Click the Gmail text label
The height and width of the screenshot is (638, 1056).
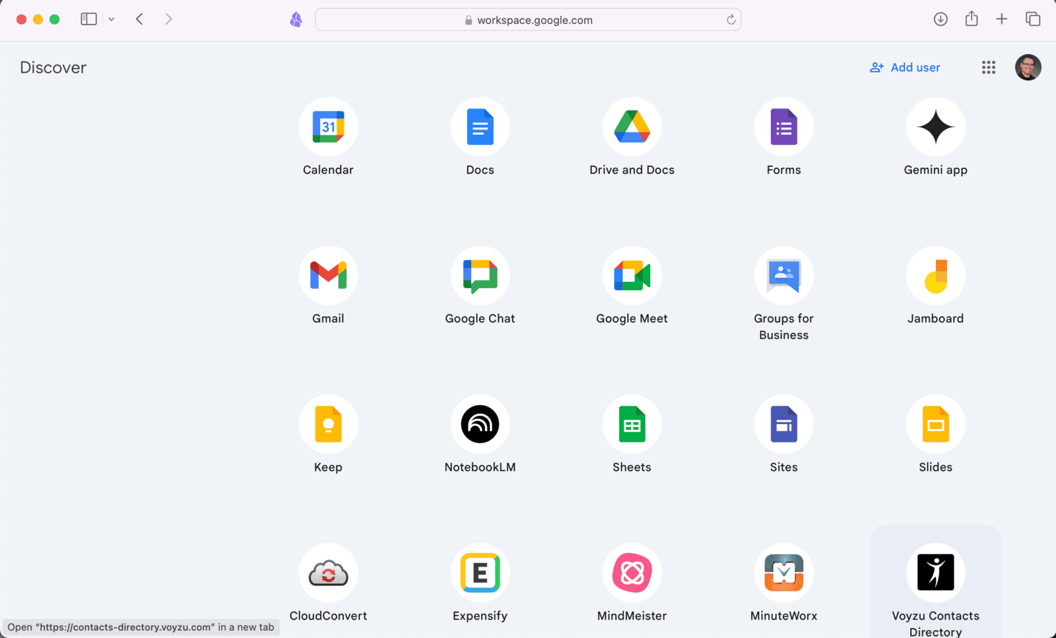pos(328,318)
